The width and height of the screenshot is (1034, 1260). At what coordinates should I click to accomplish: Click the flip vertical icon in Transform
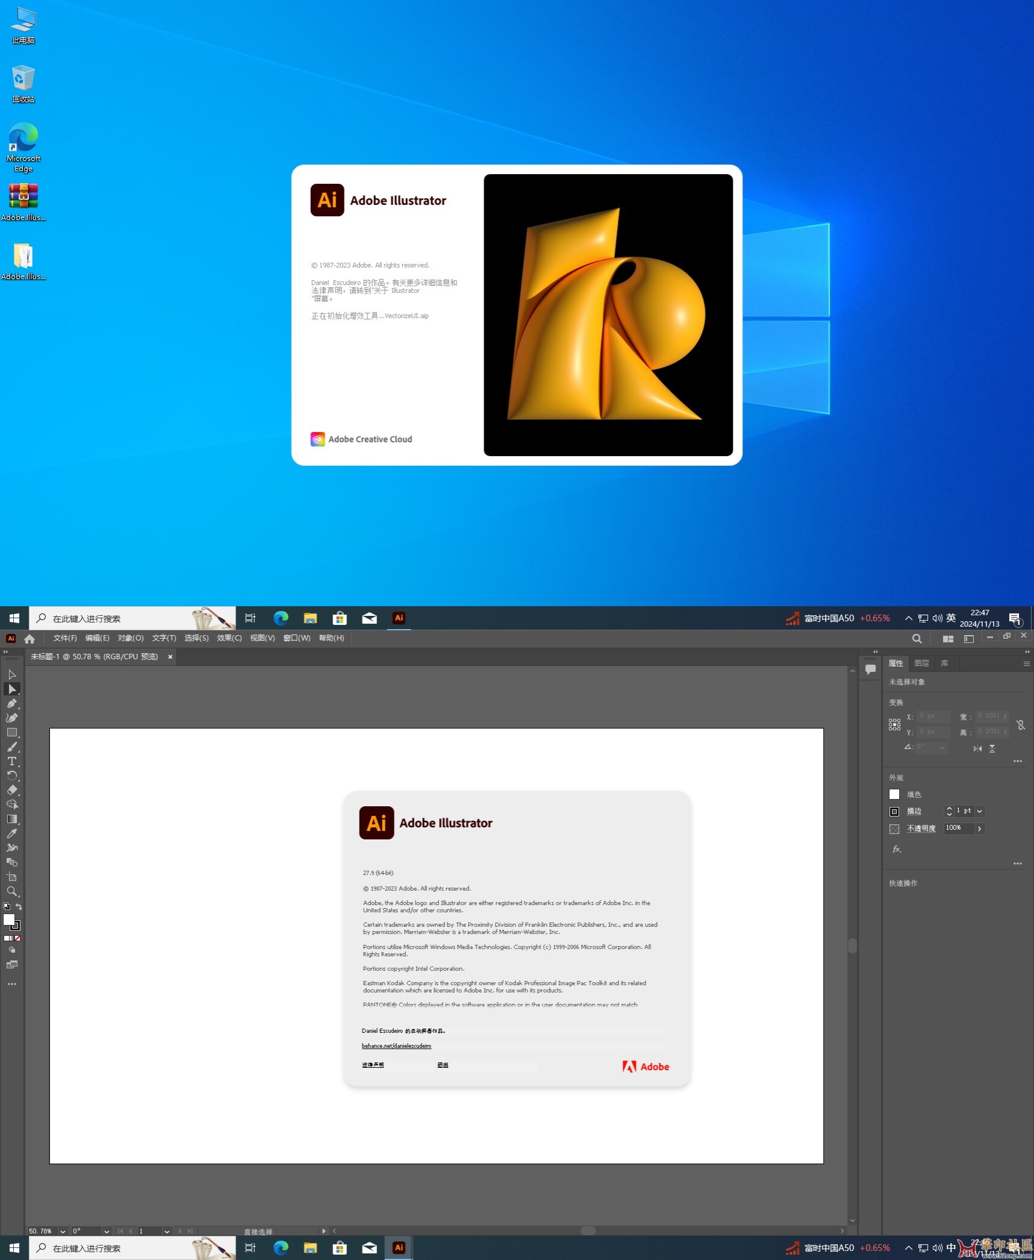click(992, 748)
